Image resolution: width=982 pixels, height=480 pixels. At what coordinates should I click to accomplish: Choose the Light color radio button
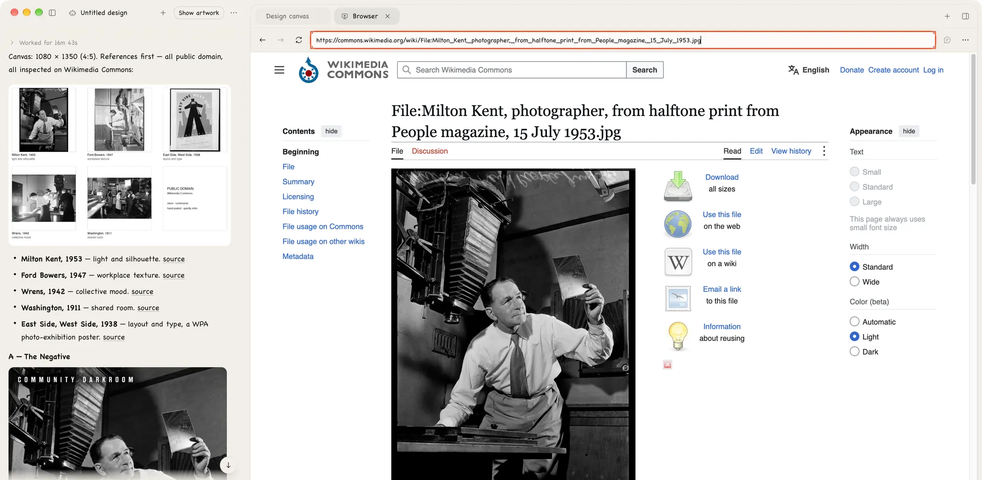854,337
